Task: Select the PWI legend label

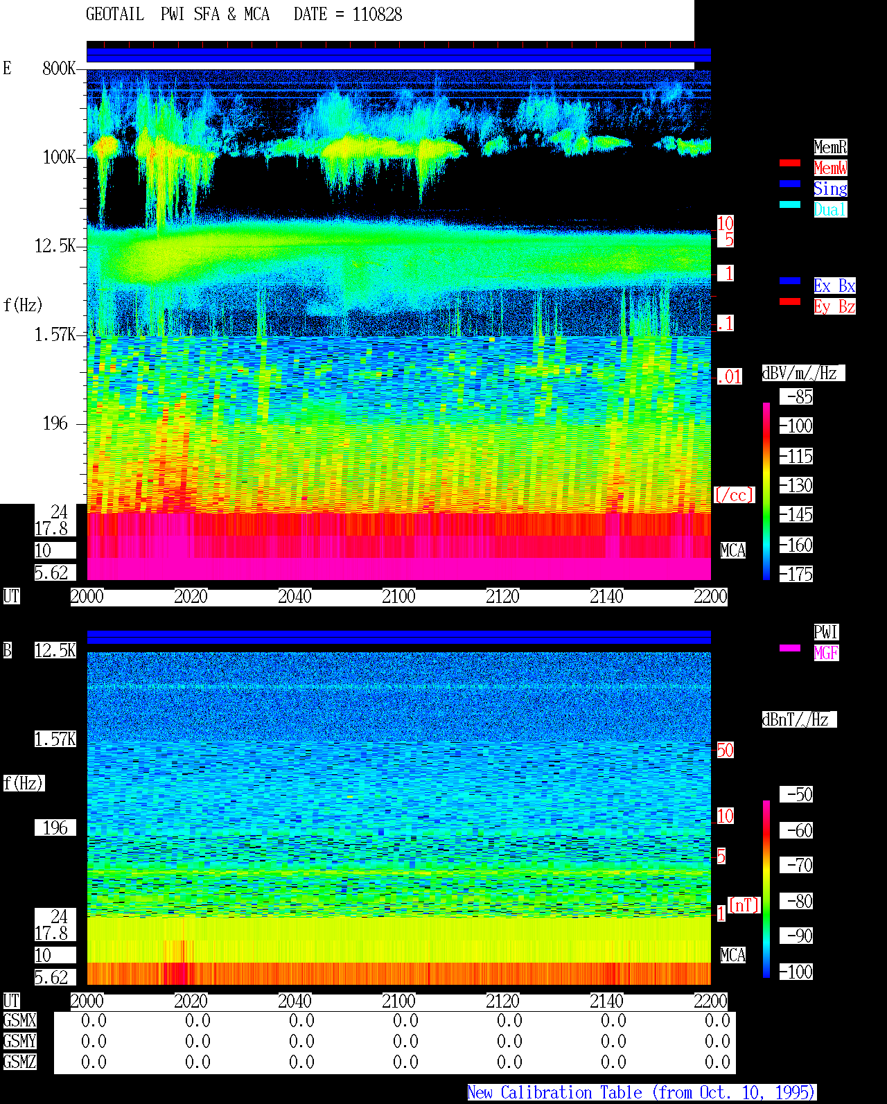Action: tap(826, 632)
